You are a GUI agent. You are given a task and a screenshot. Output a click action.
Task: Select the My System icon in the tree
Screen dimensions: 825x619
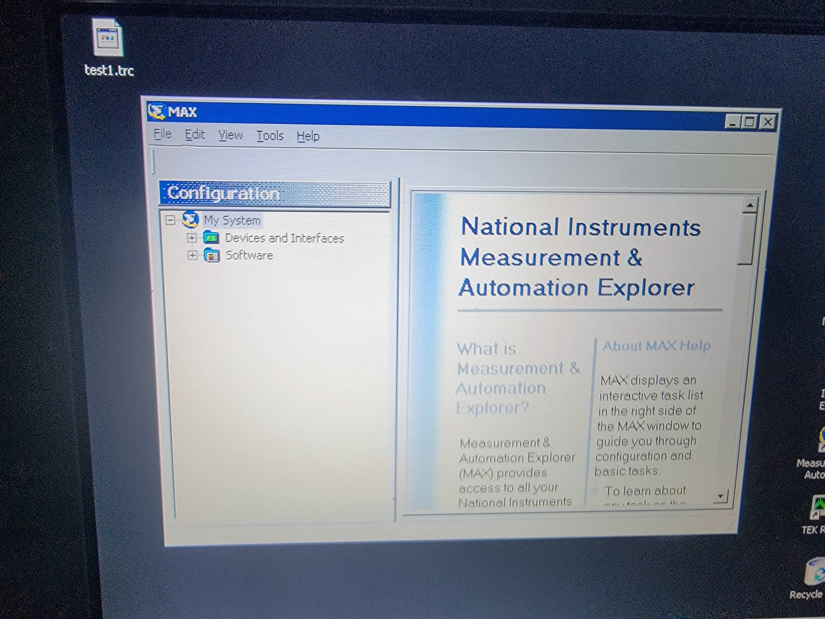pos(190,219)
